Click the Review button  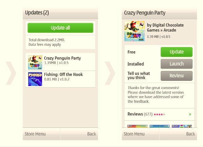(177, 76)
